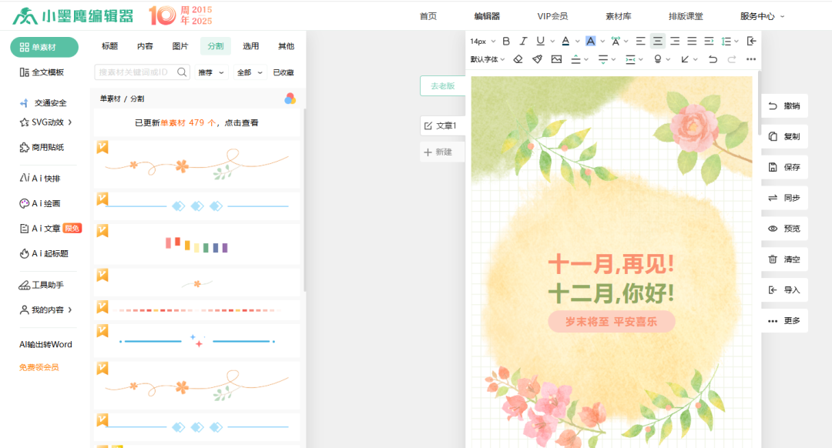Justify text alignment

[x=692, y=42]
